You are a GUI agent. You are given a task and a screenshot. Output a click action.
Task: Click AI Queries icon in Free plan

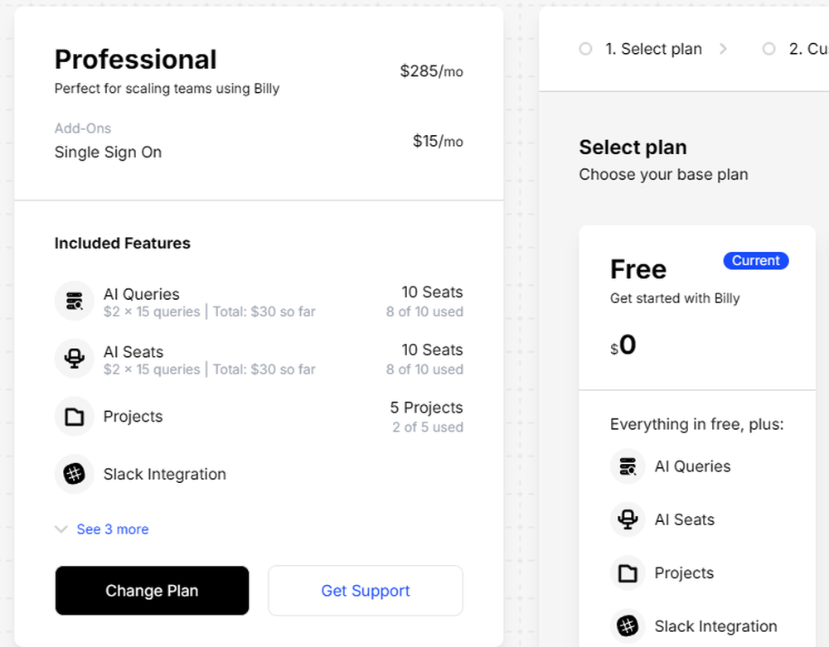(x=628, y=466)
